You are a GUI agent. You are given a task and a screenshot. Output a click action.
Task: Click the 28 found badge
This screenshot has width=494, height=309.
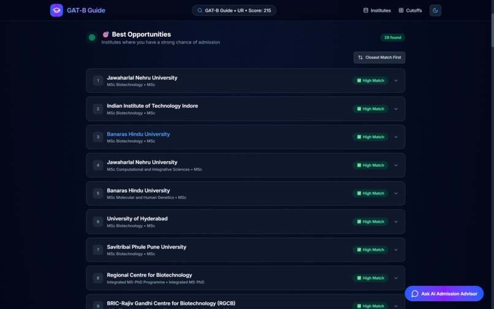coord(392,37)
